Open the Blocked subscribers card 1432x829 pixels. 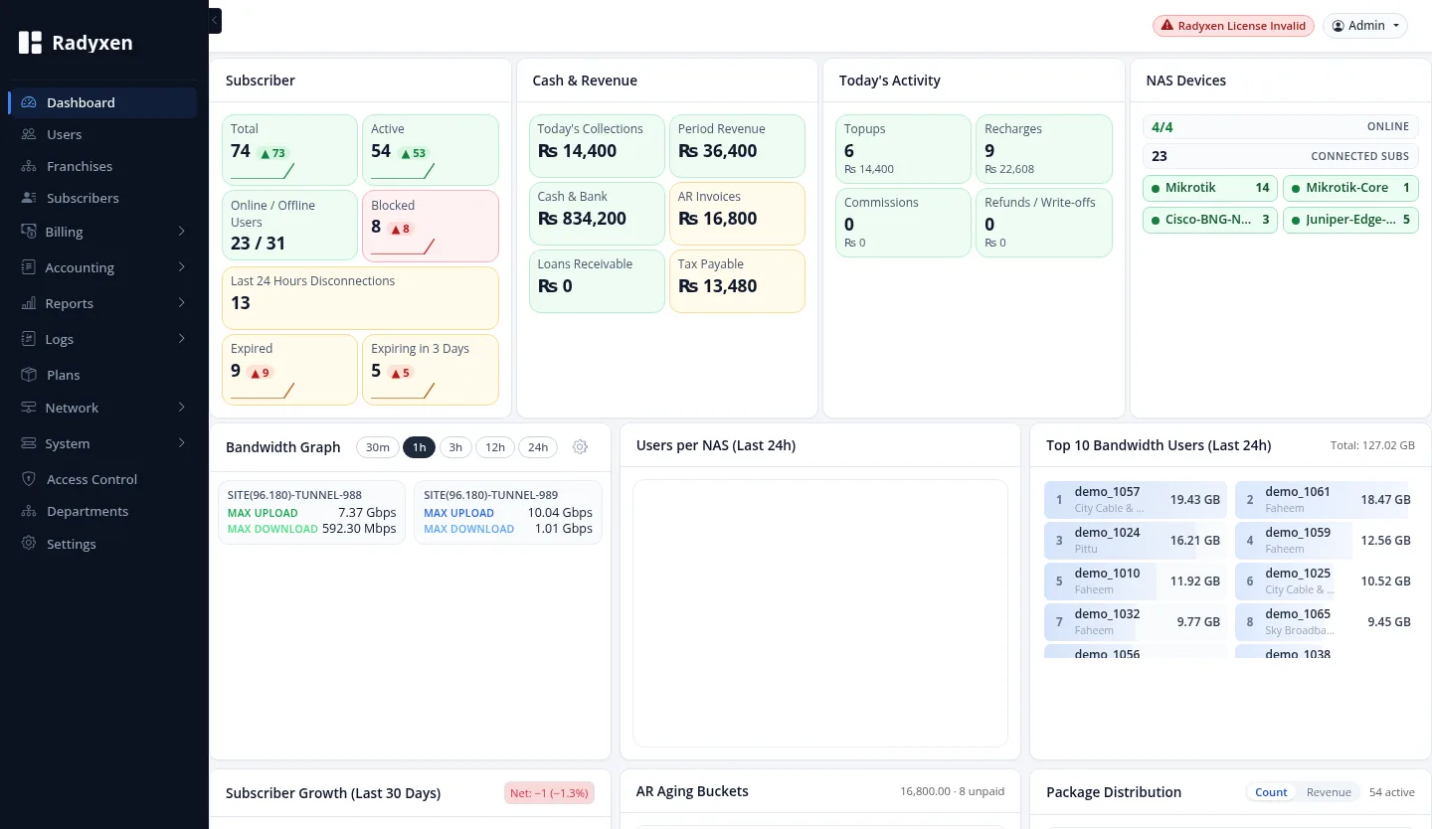pos(431,226)
